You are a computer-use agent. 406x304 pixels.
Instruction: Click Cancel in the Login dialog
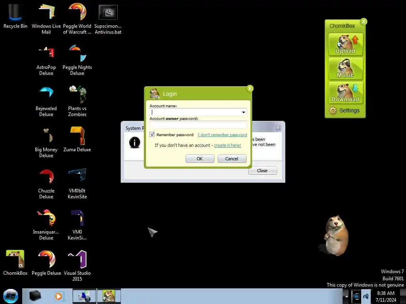[x=232, y=159]
